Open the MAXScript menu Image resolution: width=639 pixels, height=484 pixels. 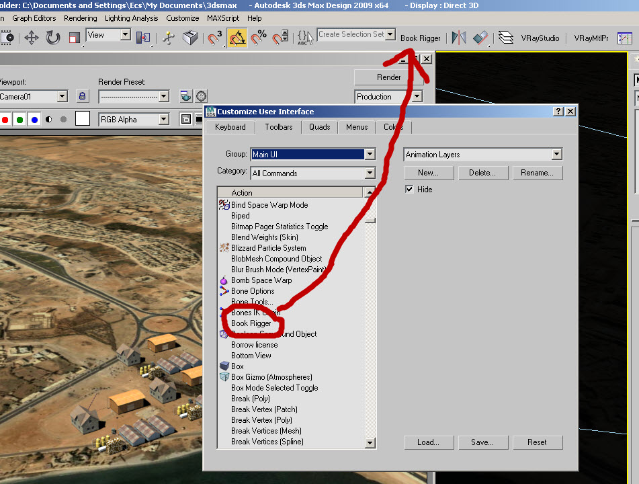(x=223, y=18)
